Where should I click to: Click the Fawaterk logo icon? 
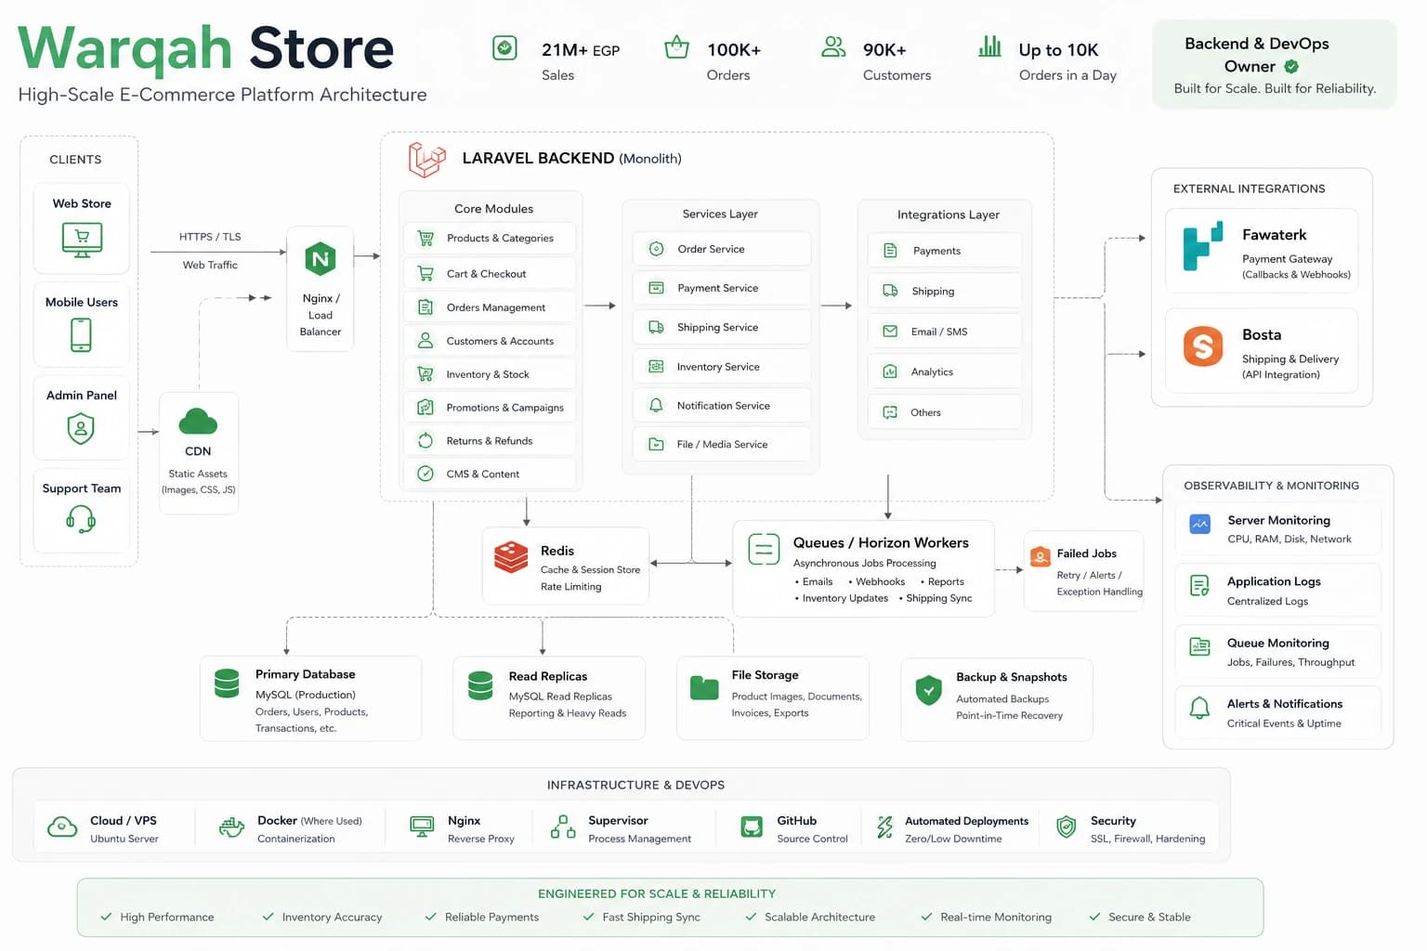pyautogui.click(x=1203, y=246)
